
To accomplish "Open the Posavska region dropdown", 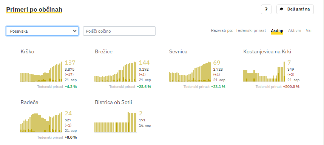I will 42,31.
